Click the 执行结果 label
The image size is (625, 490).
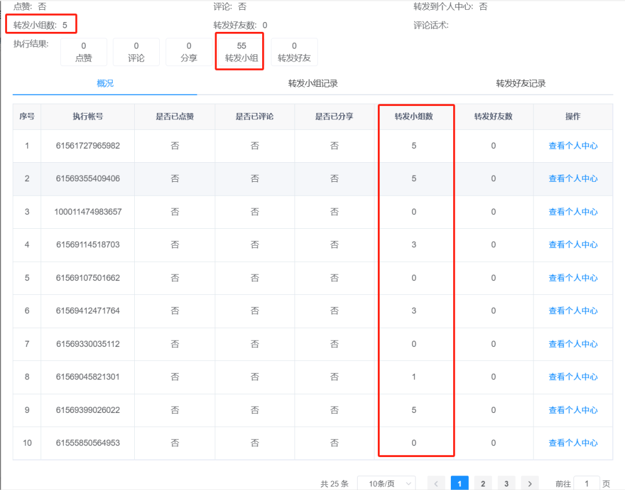31,44
